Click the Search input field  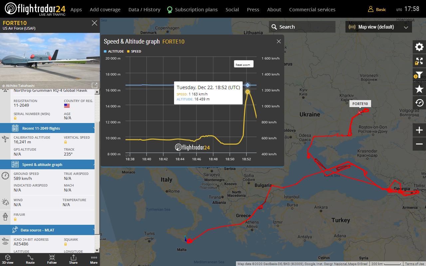click(302, 27)
